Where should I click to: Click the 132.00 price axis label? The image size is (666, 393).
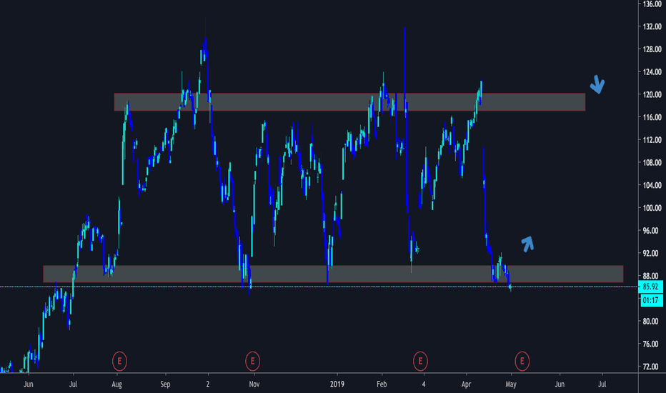pyautogui.click(x=652, y=26)
